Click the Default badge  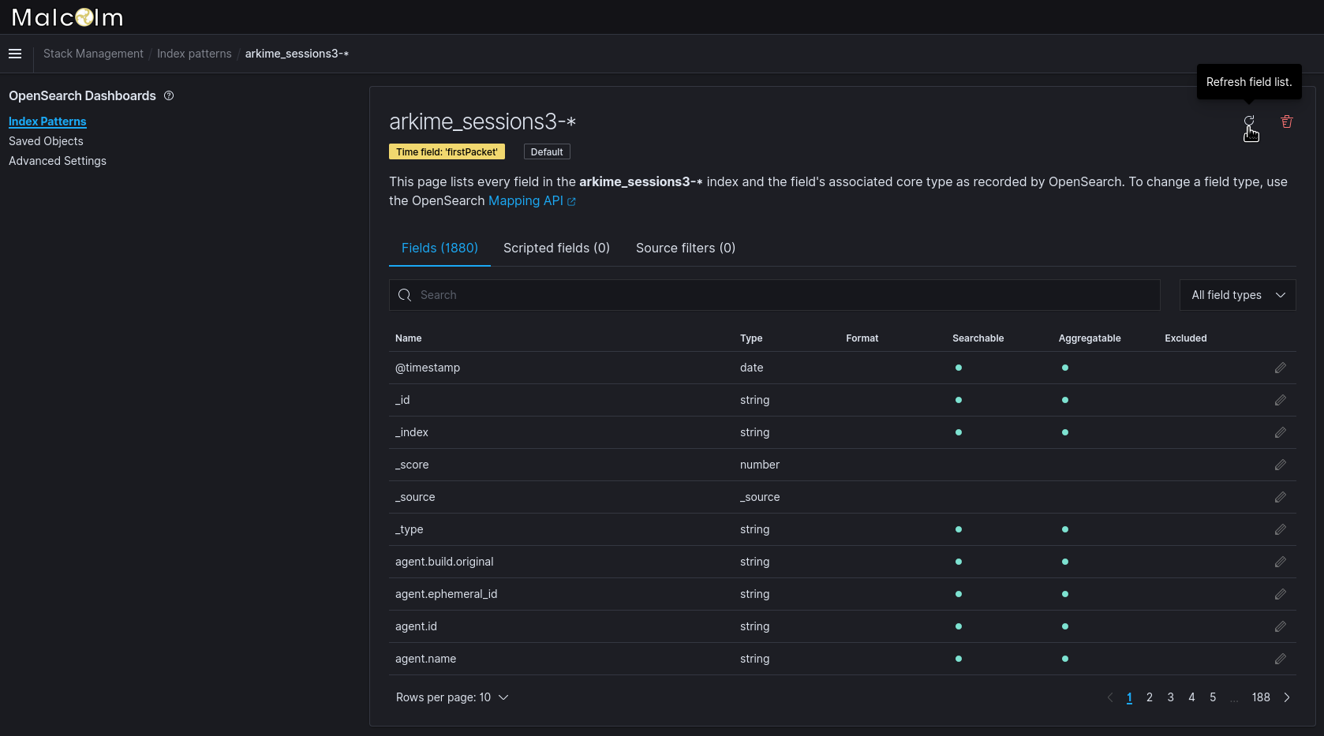click(x=547, y=151)
